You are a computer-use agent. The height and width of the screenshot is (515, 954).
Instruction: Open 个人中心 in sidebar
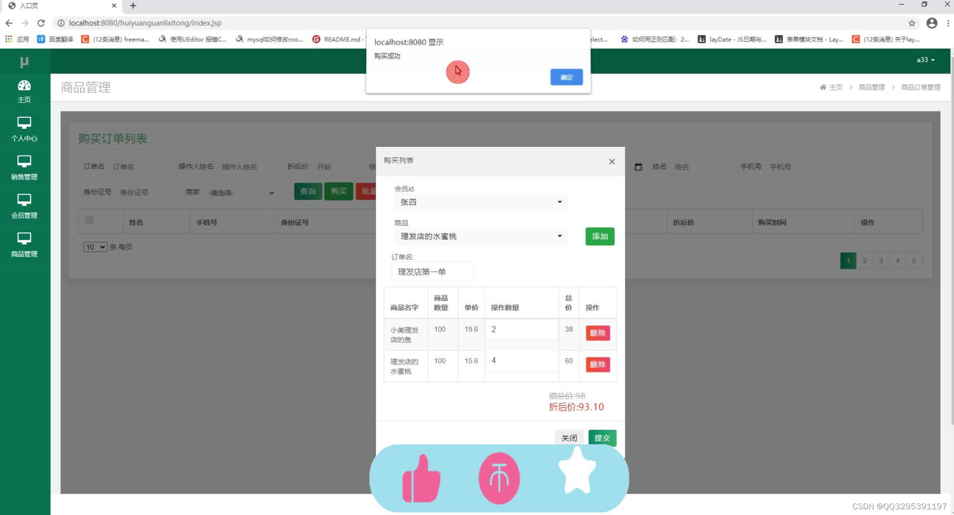pos(24,129)
